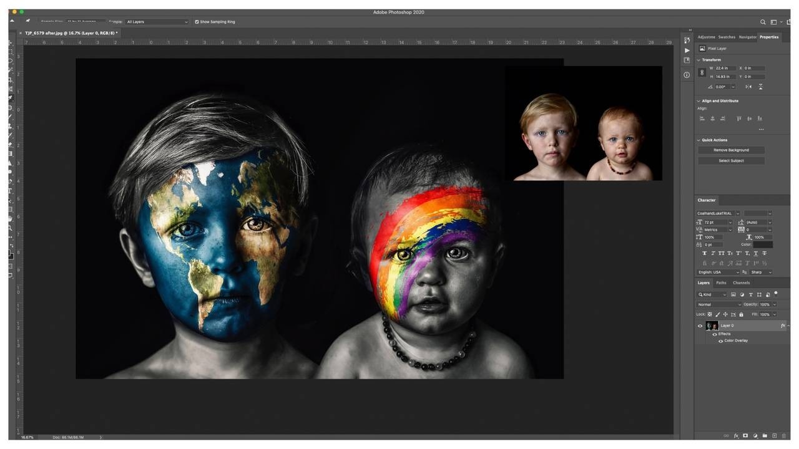The width and height of the screenshot is (799, 449).
Task: Add a layer mask
Action: (x=745, y=436)
